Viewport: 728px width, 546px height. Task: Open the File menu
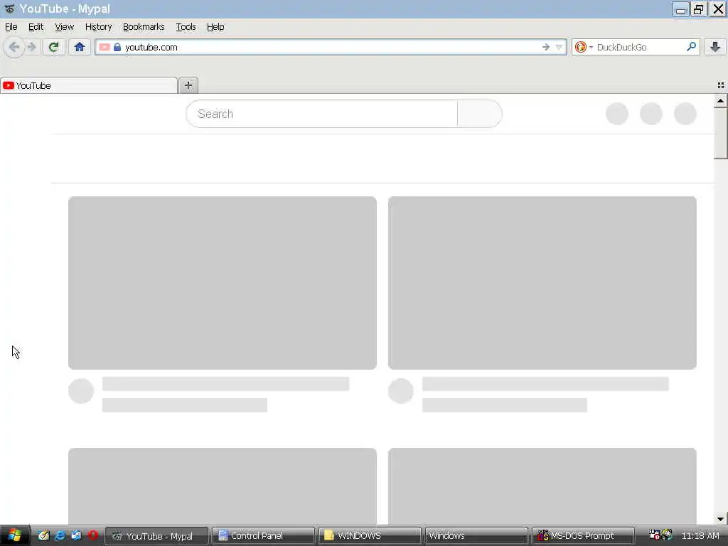(x=11, y=27)
